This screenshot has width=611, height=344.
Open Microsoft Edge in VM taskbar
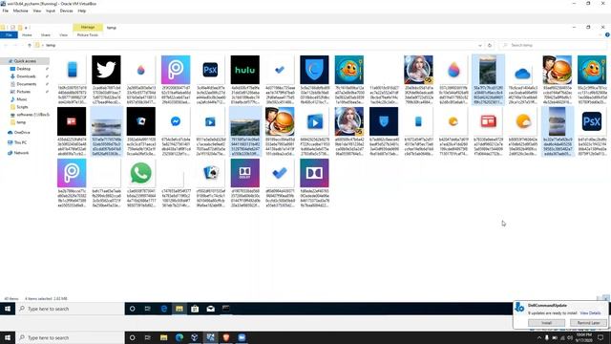163,309
